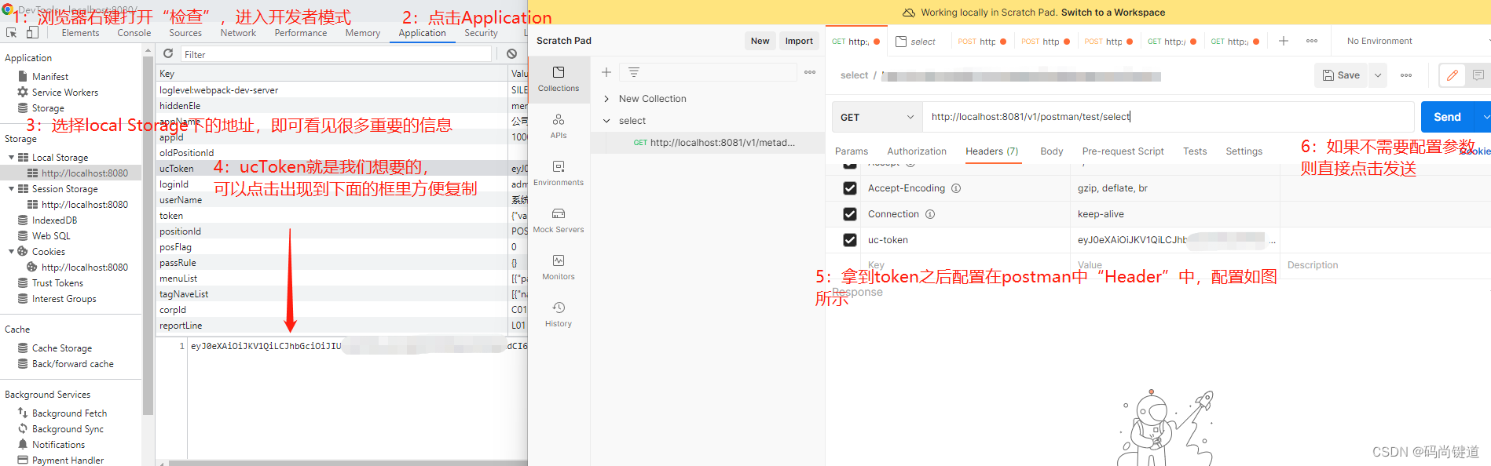Click the DevTools sidebar vertical scrollbar
This screenshot has width=1491, height=466.
(148, 235)
